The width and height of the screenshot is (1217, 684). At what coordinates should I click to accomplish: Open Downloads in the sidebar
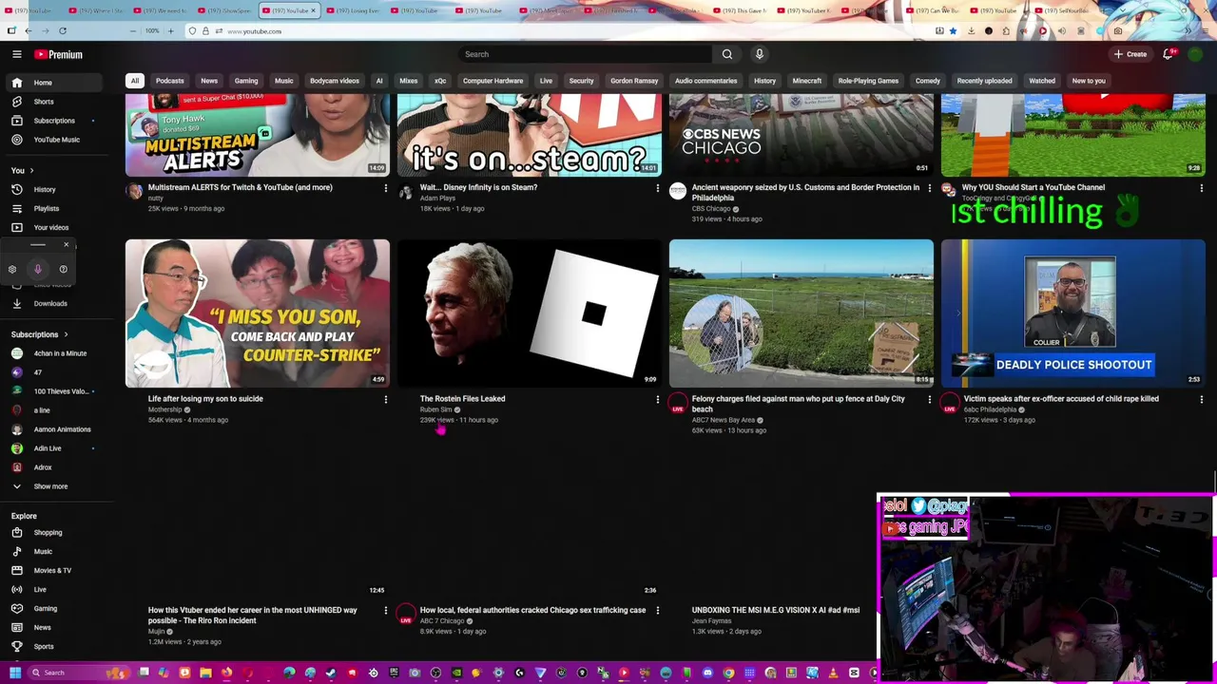coord(53,303)
